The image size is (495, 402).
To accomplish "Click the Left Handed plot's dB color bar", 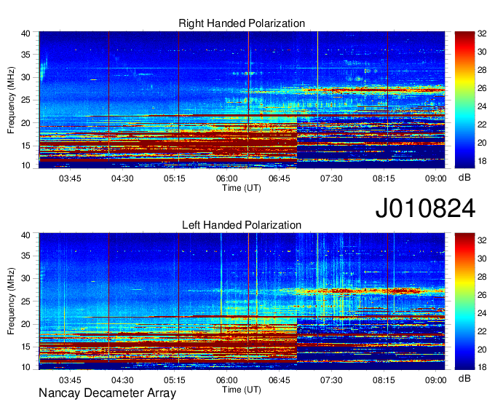I will point(464,301).
